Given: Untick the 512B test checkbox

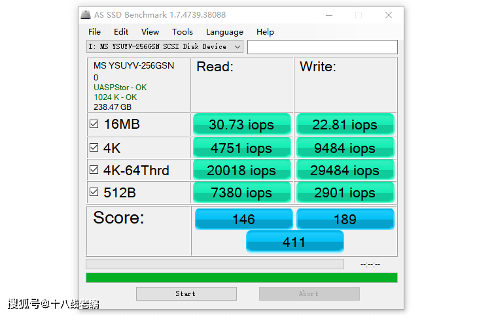Looking at the screenshot, I should 94,192.
